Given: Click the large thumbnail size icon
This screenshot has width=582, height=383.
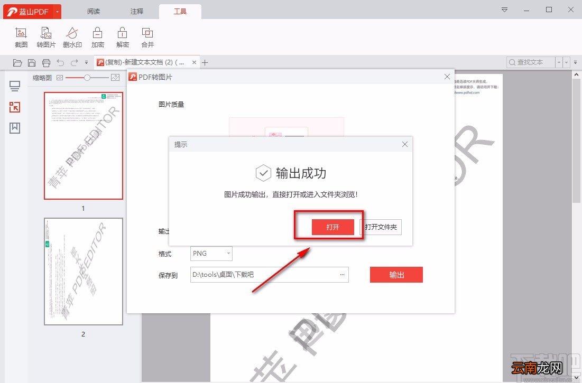Looking at the screenshot, I should 115,78.
